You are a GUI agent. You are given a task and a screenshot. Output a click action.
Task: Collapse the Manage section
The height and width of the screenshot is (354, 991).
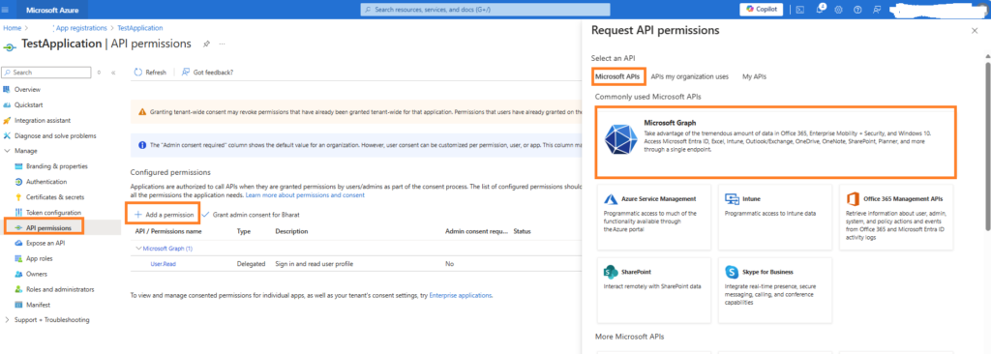[x=8, y=151]
